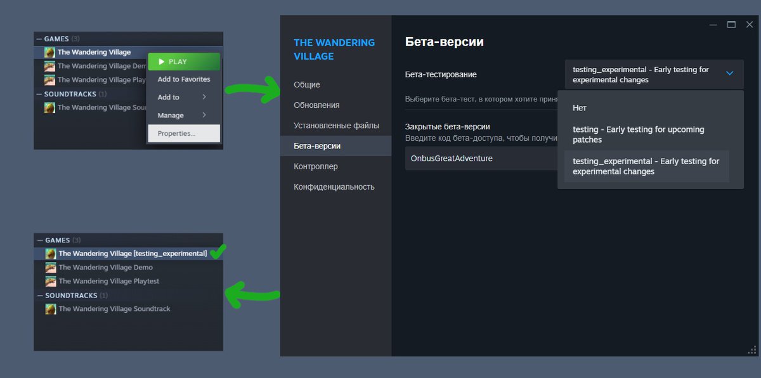Click the testing_experimental game icon in bottom list
Image resolution: width=761 pixels, height=378 pixels.
[x=51, y=254]
